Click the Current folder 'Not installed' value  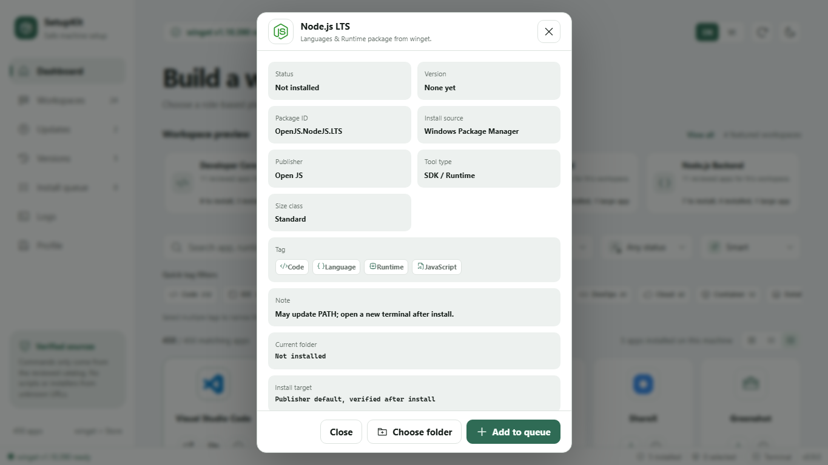[300, 356]
